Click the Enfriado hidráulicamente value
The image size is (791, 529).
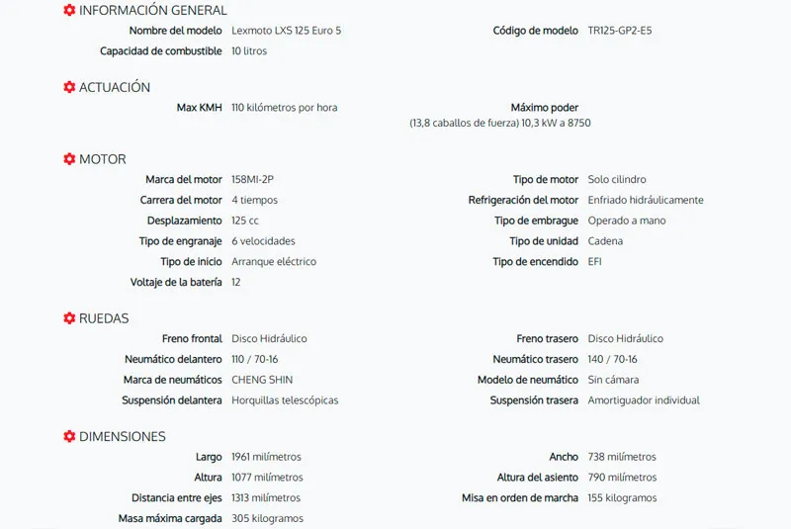pos(646,200)
